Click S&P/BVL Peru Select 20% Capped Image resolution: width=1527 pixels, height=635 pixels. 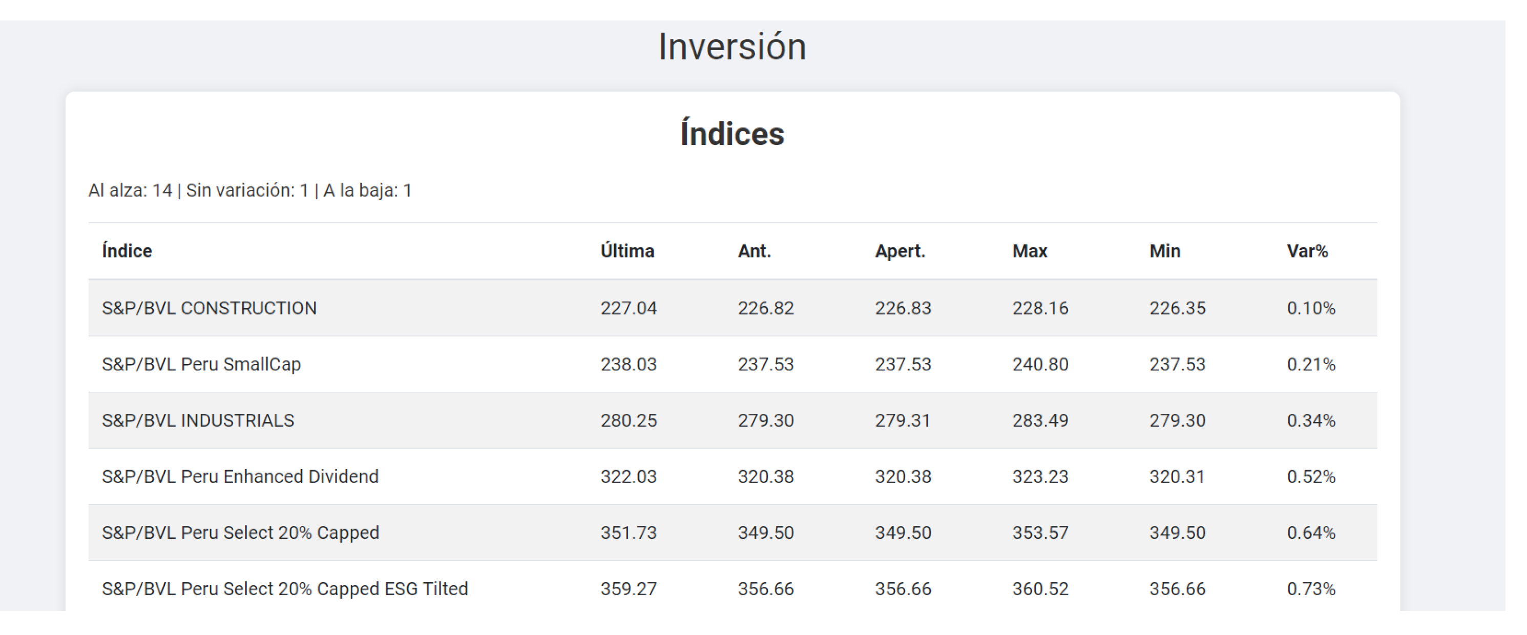pyautogui.click(x=240, y=533)
